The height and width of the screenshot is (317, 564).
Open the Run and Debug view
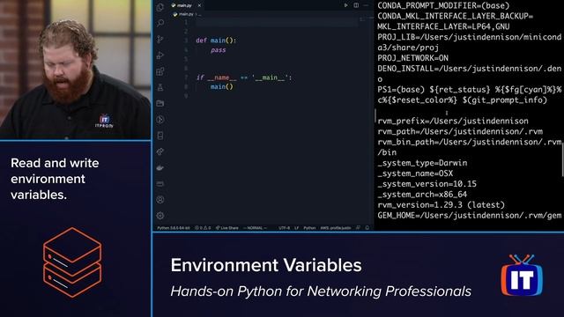tap(160, 55)
